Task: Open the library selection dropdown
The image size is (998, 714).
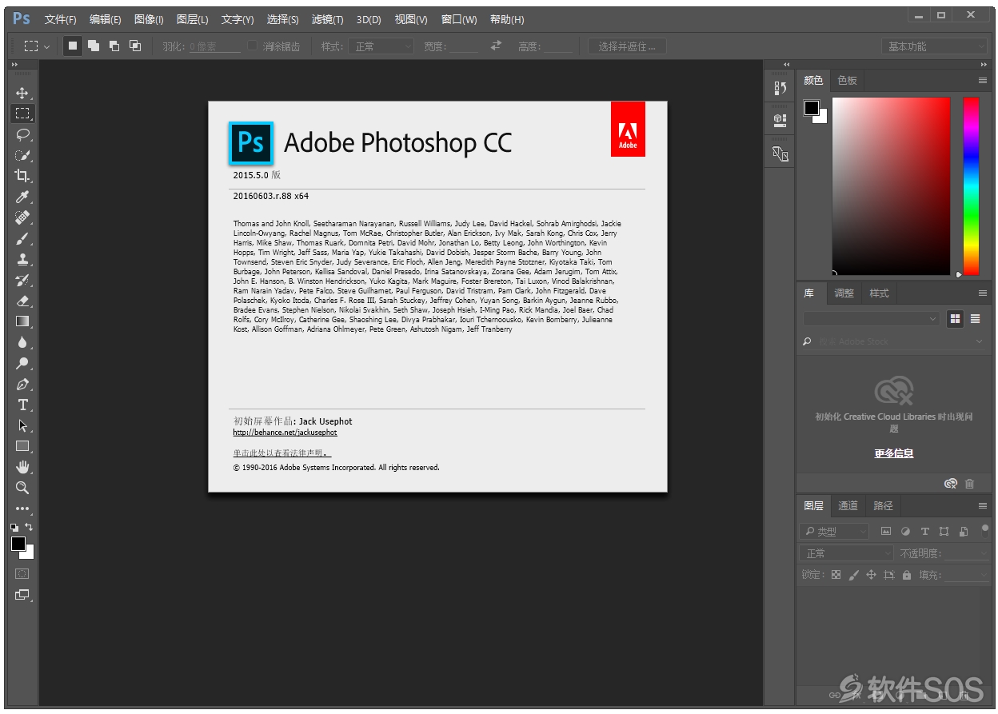Action: [x=872, y=318]
